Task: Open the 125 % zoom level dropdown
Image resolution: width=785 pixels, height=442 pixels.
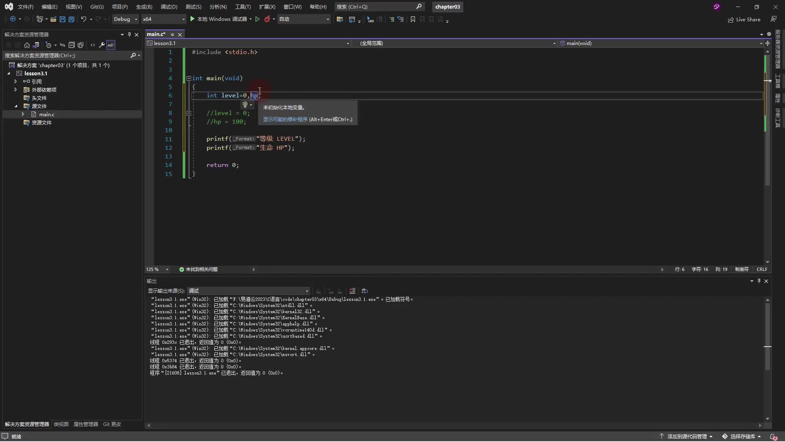Action: [x=157, y=269]
